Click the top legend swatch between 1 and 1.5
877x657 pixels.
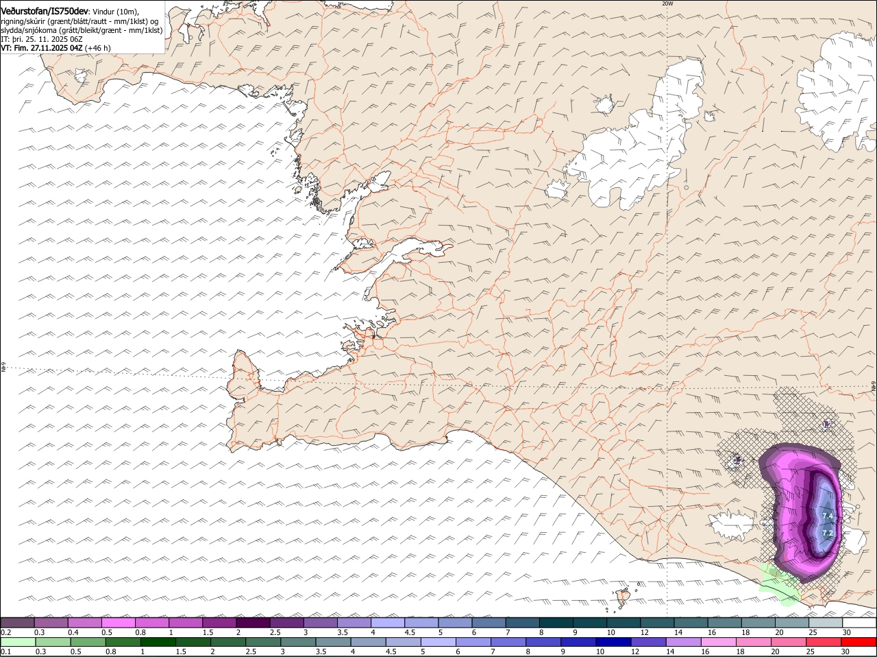[186, 622]
